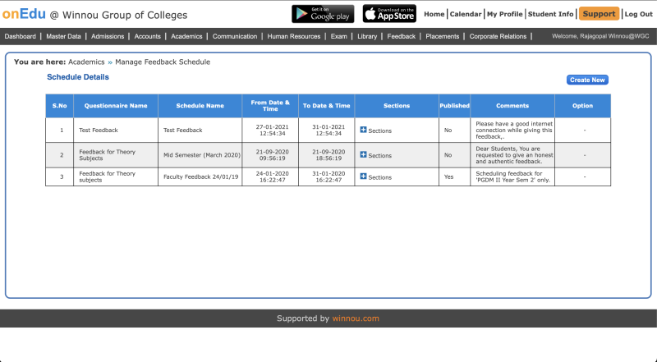Click the onEdu logo
657x362 pixels.
(24, 14)
